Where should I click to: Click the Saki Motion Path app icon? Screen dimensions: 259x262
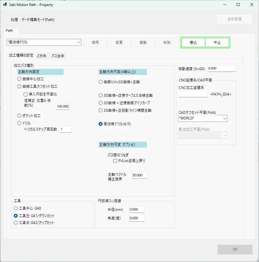pos(5,4)
